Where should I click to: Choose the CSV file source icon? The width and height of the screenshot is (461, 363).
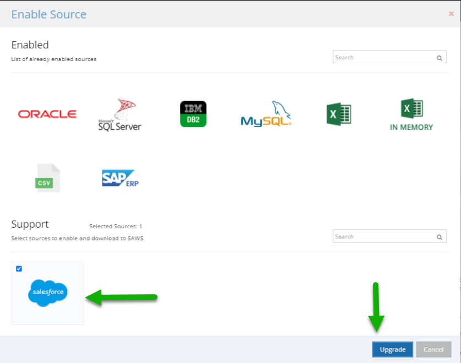click(x=47, y=178)
